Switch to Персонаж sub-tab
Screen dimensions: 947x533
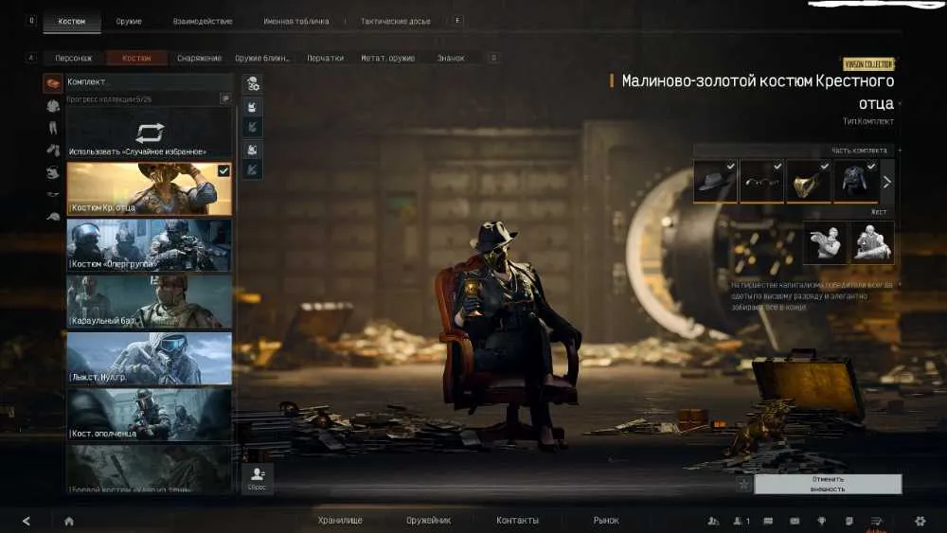pyautogui.click(x=73, y=58)
